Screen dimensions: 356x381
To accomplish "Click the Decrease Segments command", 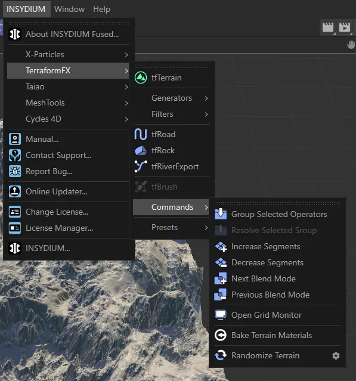I will tap(277, 262).
